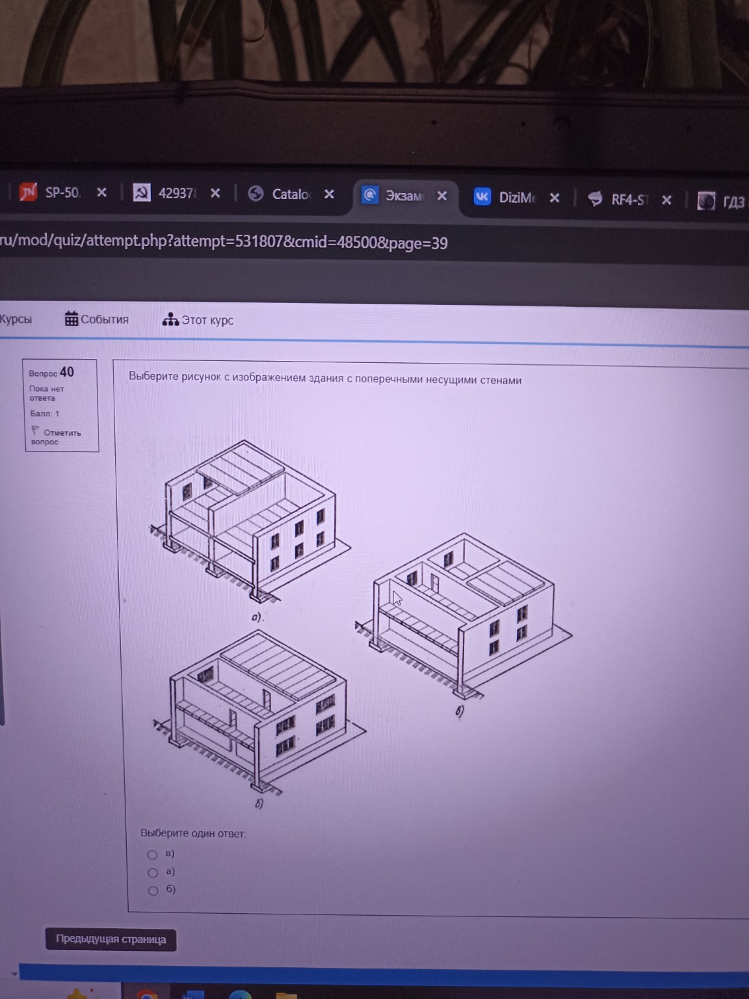Click the RF4-S tab favicon
The height and width of the screenshot is (999, 749).
(x=594, y=199)
